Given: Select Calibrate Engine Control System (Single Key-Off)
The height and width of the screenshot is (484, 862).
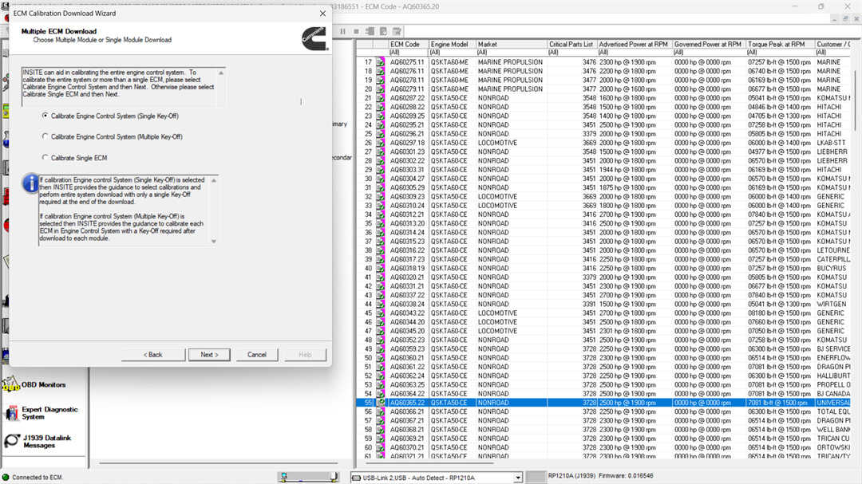Looking at the screenshot, I should coord(45,116).
